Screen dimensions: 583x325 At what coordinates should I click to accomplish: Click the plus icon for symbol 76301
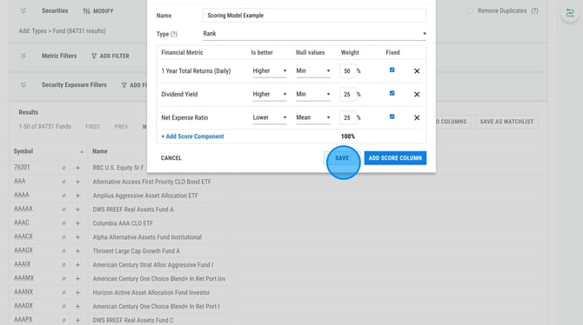77,168
